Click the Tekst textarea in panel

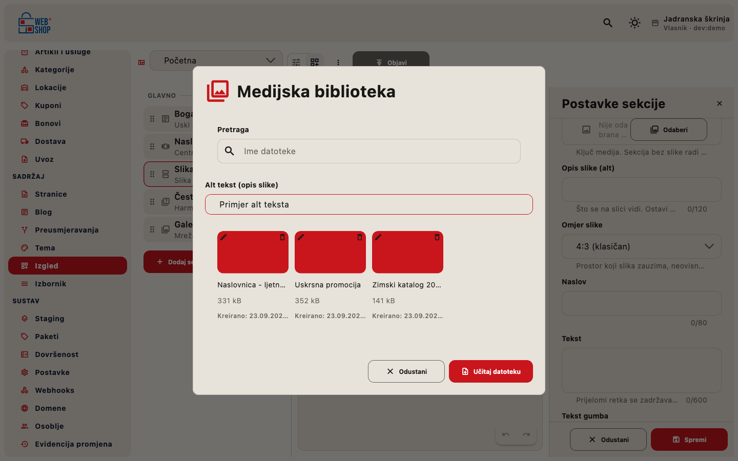point(642,370)
